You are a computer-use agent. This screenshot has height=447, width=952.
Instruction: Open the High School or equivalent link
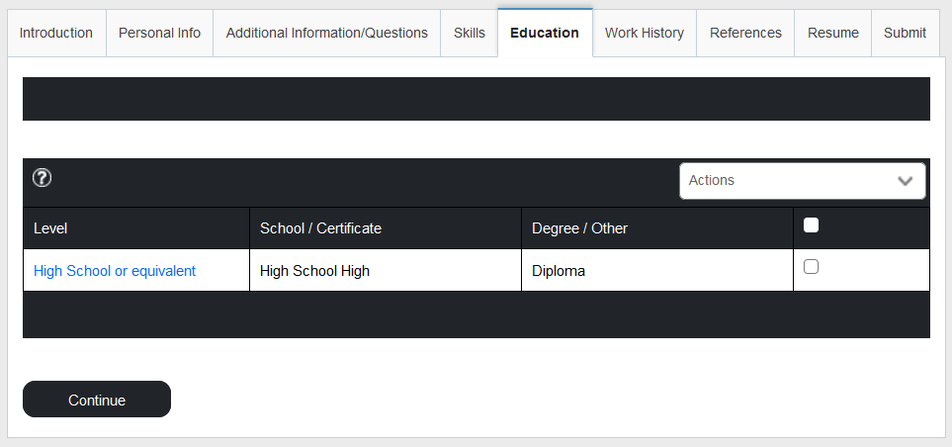(115, 271)
